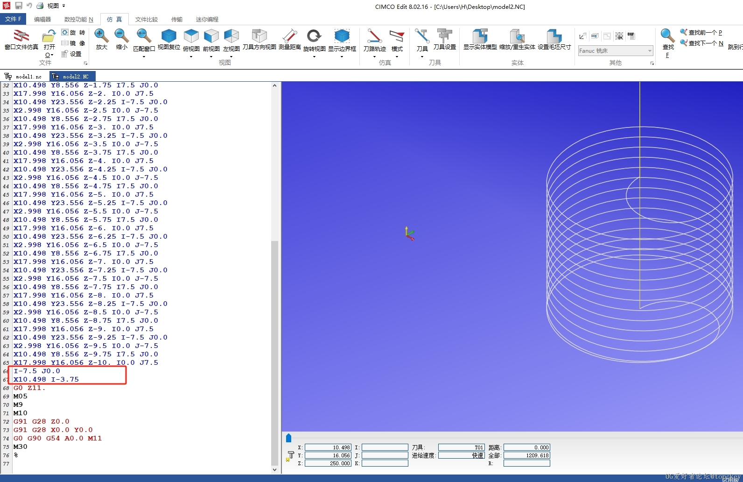Expand the 其他 group dialog launcher
Image resolution: width=743 pixels, height=482 pixels.
click(x=652, y=64)
